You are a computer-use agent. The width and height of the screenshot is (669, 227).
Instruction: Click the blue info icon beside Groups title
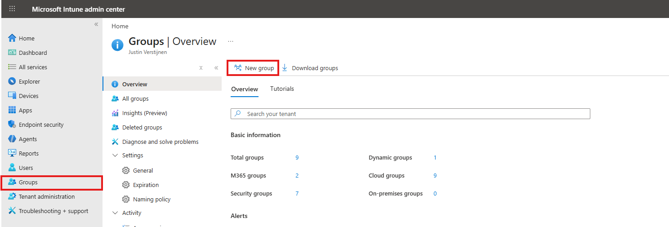(x=117, y=45)
